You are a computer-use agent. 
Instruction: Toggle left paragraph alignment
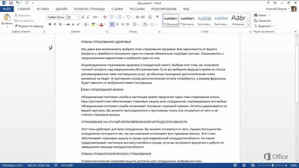112,24
